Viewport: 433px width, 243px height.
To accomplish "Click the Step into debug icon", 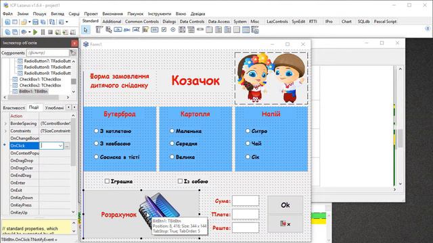I will pos(65,32).
